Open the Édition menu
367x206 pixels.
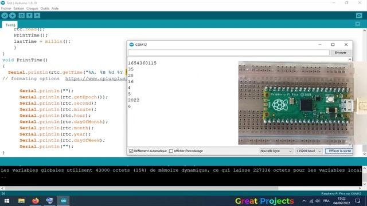pos(19,9)
